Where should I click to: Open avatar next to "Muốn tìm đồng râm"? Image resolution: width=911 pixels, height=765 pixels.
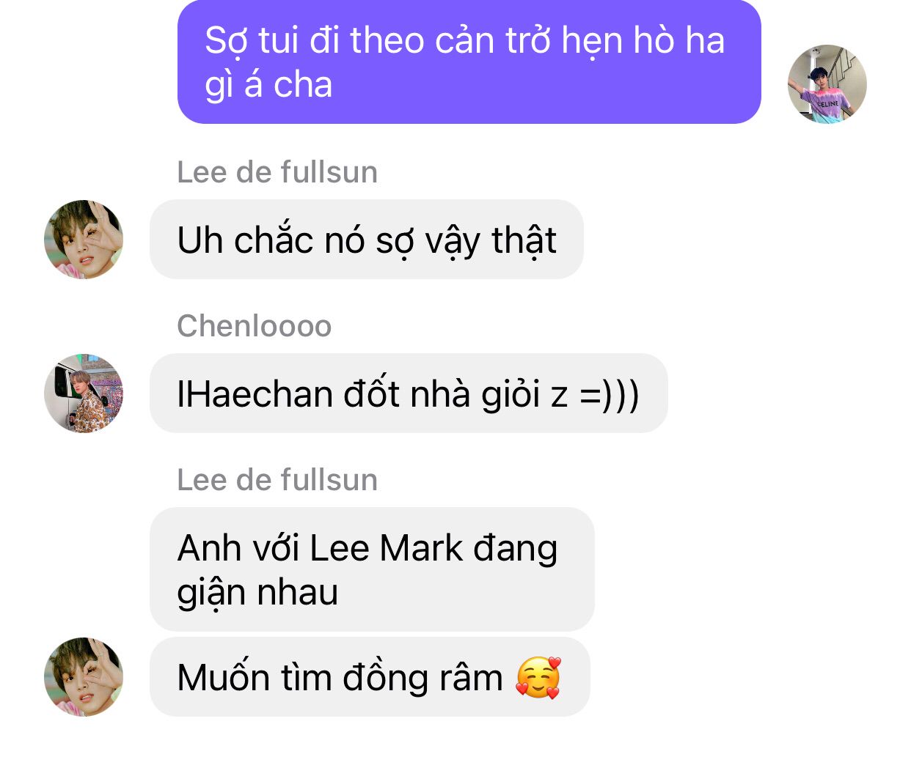pyautogui.click(x=84, y=676)
